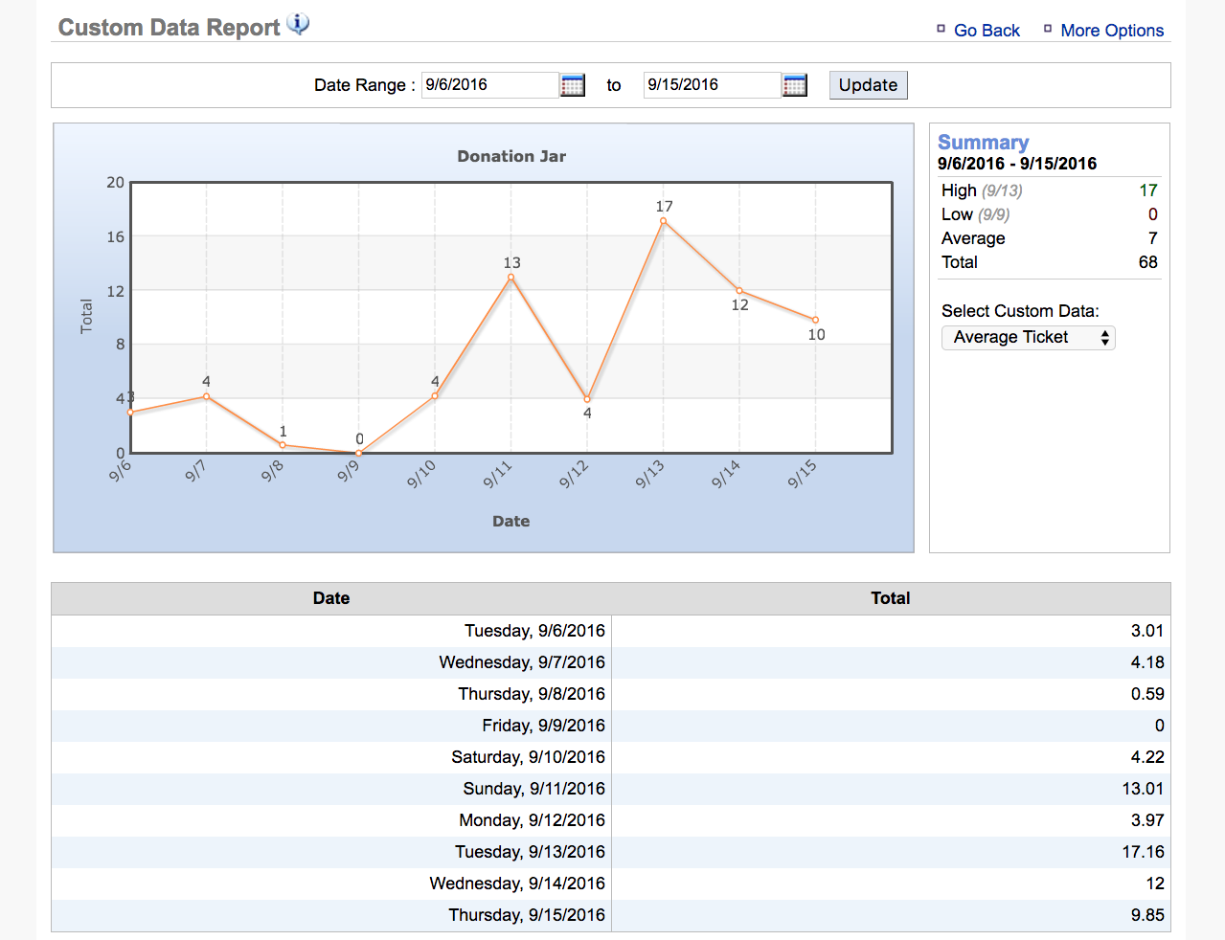Click the 0.59 total value
Viewport: 1225px width, 940px height.
pyautogui.click(x=1147, y=694)
